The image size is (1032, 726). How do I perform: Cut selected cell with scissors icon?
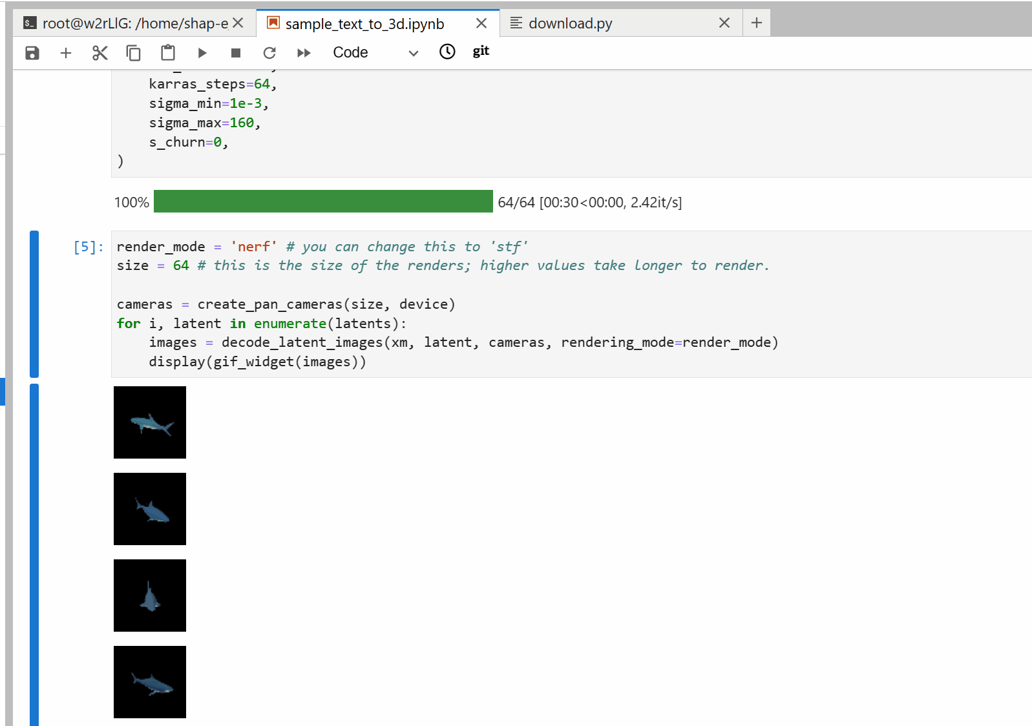[x=100, y=53]
